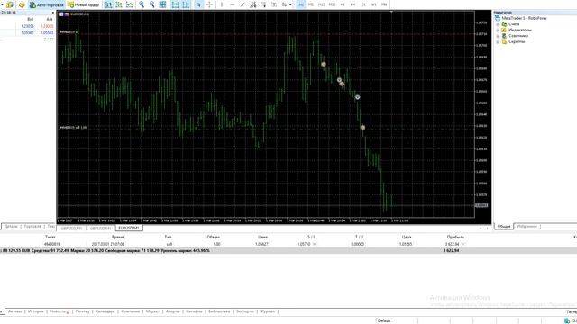Toggle chart auto-scroll icon
Image resolution: width=577 pixels, height=324 pixels.
coord(176,4)
